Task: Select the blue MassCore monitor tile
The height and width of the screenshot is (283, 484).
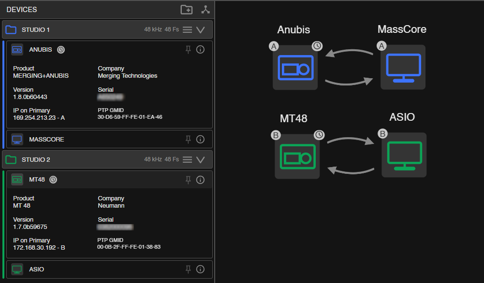Action: pyautogui.click(x=403, y=67)
